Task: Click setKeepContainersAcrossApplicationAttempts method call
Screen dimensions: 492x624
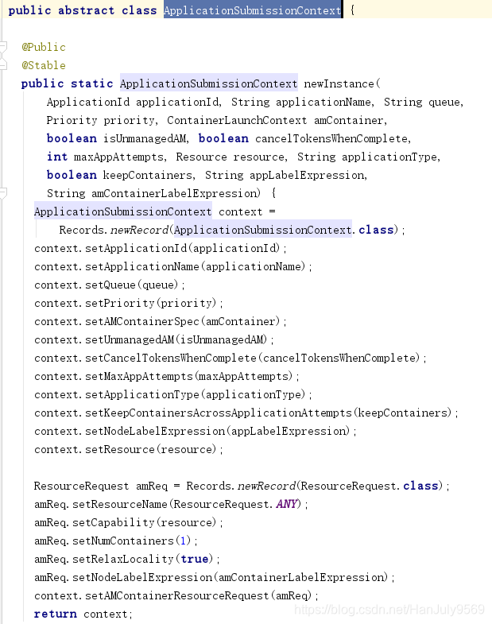Action: [218, 413]
